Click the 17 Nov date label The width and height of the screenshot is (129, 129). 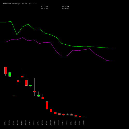(30, 123)
